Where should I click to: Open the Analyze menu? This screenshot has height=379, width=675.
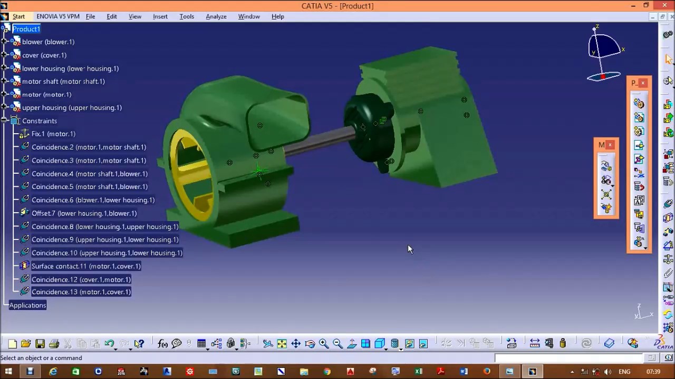216,16
